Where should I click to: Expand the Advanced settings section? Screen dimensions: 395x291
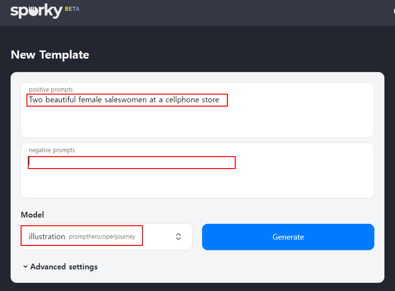tap(60, 267)
